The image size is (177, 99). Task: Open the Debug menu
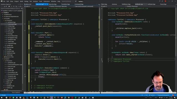[x=26, y=1]
